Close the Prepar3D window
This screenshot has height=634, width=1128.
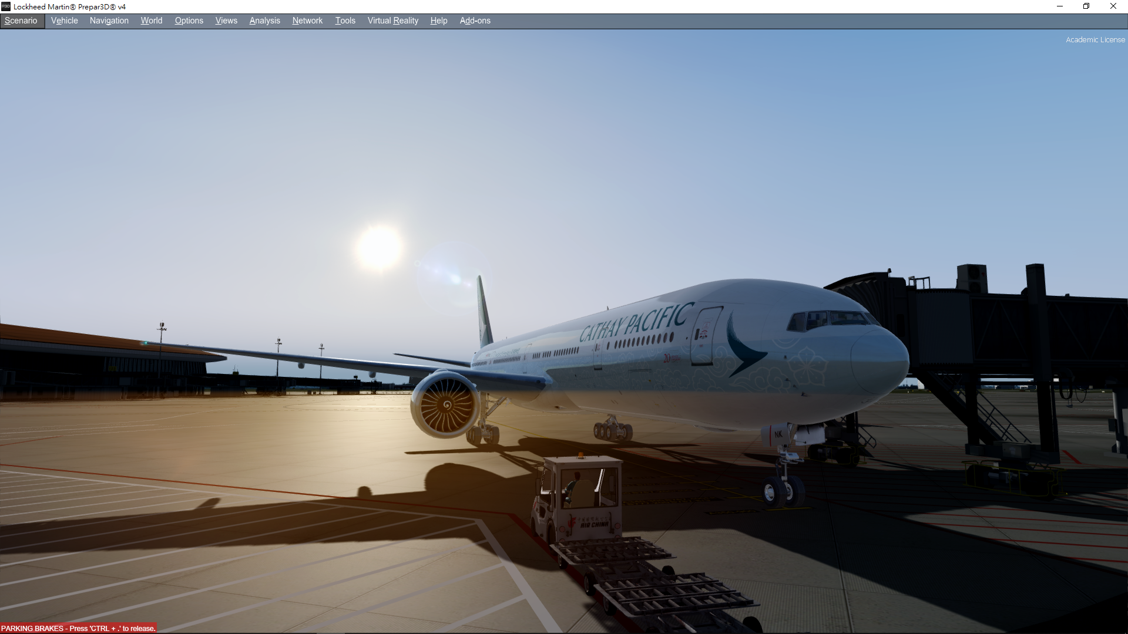[x=1113, y=6]
